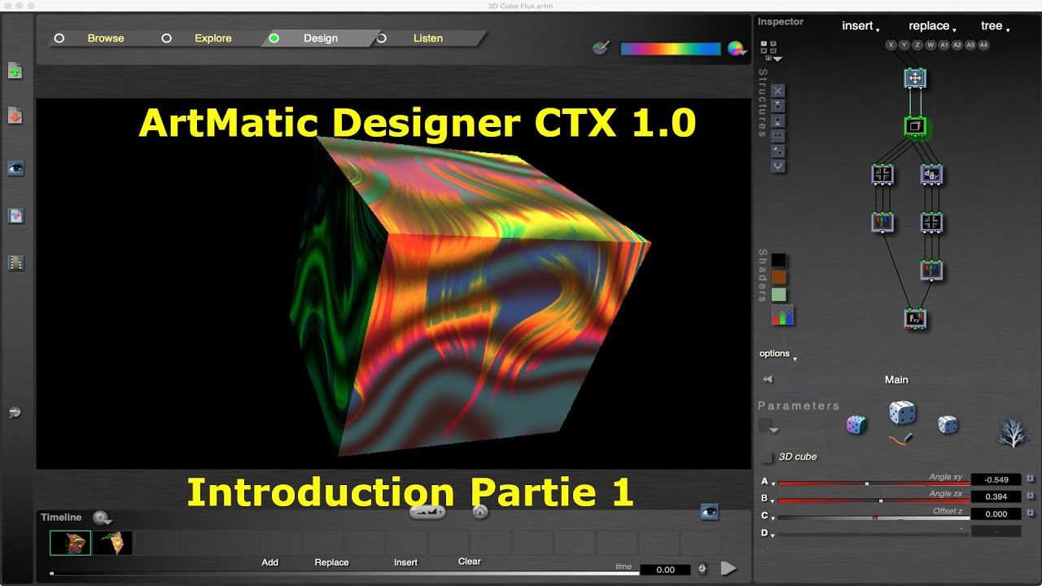This screenshot has width=1042, height=586.
Task: Click the home icon below the canvas
Action: tap(480, 511)
